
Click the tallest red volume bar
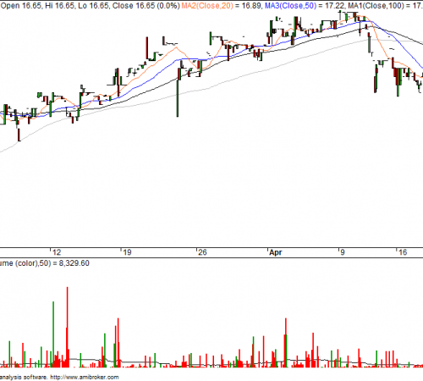tap(68, 327)
